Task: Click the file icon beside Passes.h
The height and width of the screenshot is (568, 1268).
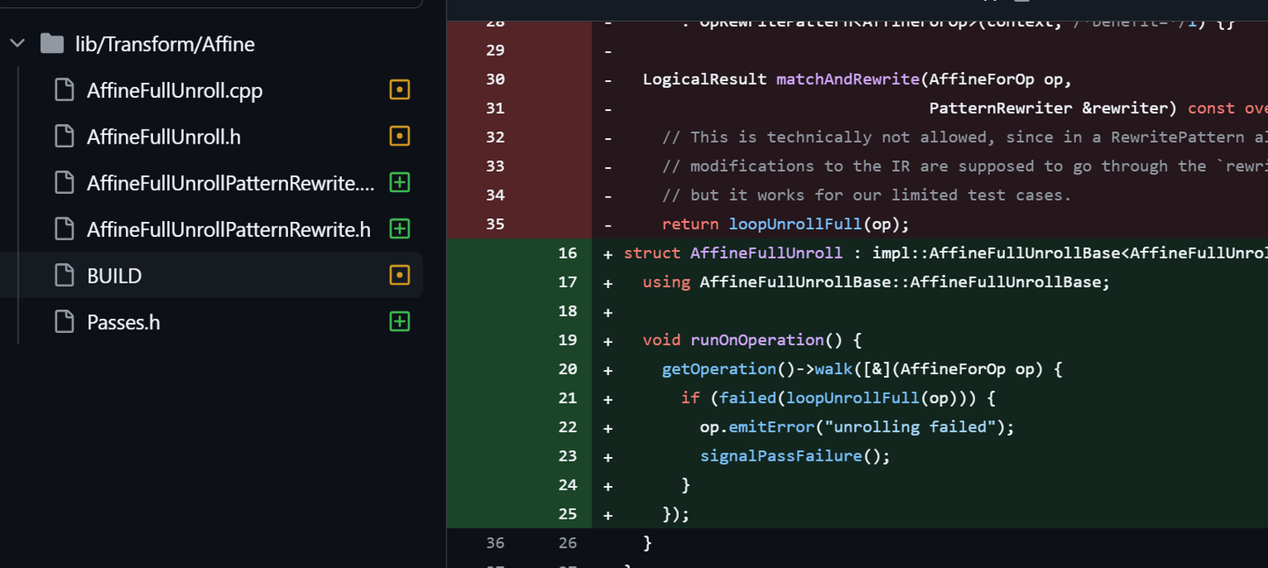Action: click(64, 322)
